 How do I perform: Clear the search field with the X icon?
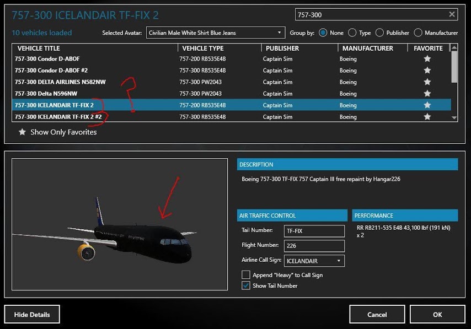(x=452, y=14)
